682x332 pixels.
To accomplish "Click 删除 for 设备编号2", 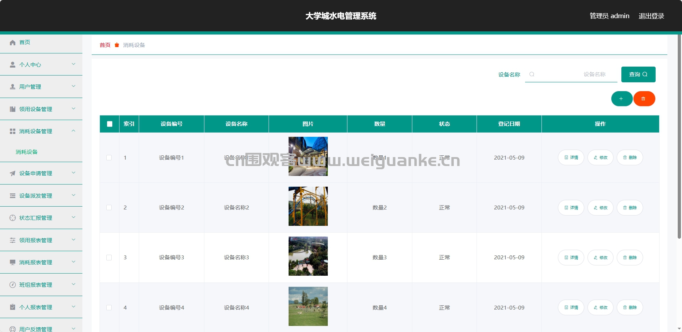I will click(630, 208).
